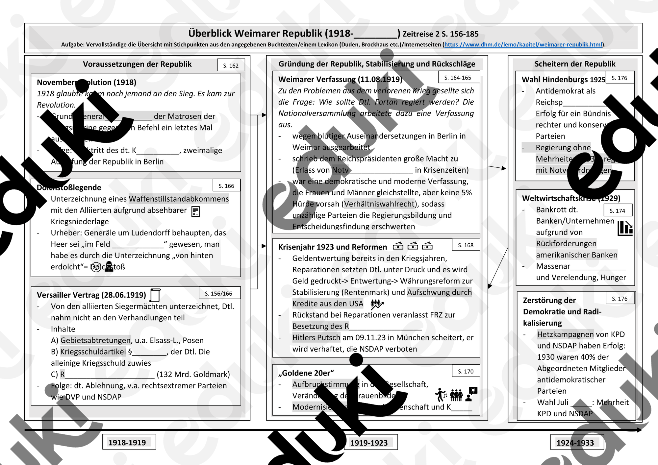Image resolution: width=658 pixels, height=465 pixels.
Task: Click the highlighted word 'Verhältniswahlrecht'
Action: pos(379,204)
